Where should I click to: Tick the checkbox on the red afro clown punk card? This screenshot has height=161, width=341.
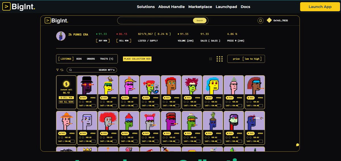tap(114, 141)
